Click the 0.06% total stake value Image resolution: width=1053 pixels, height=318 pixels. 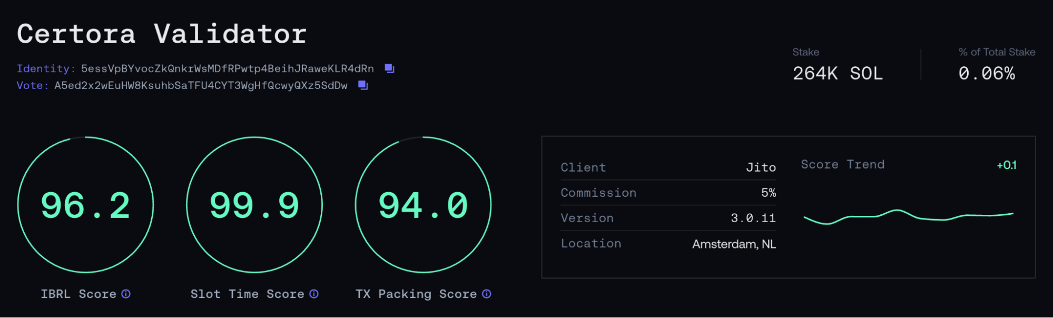point(987,73)
